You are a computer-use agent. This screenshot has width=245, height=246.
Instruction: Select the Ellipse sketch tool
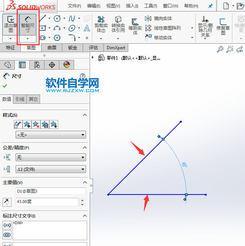pos(72,28)
